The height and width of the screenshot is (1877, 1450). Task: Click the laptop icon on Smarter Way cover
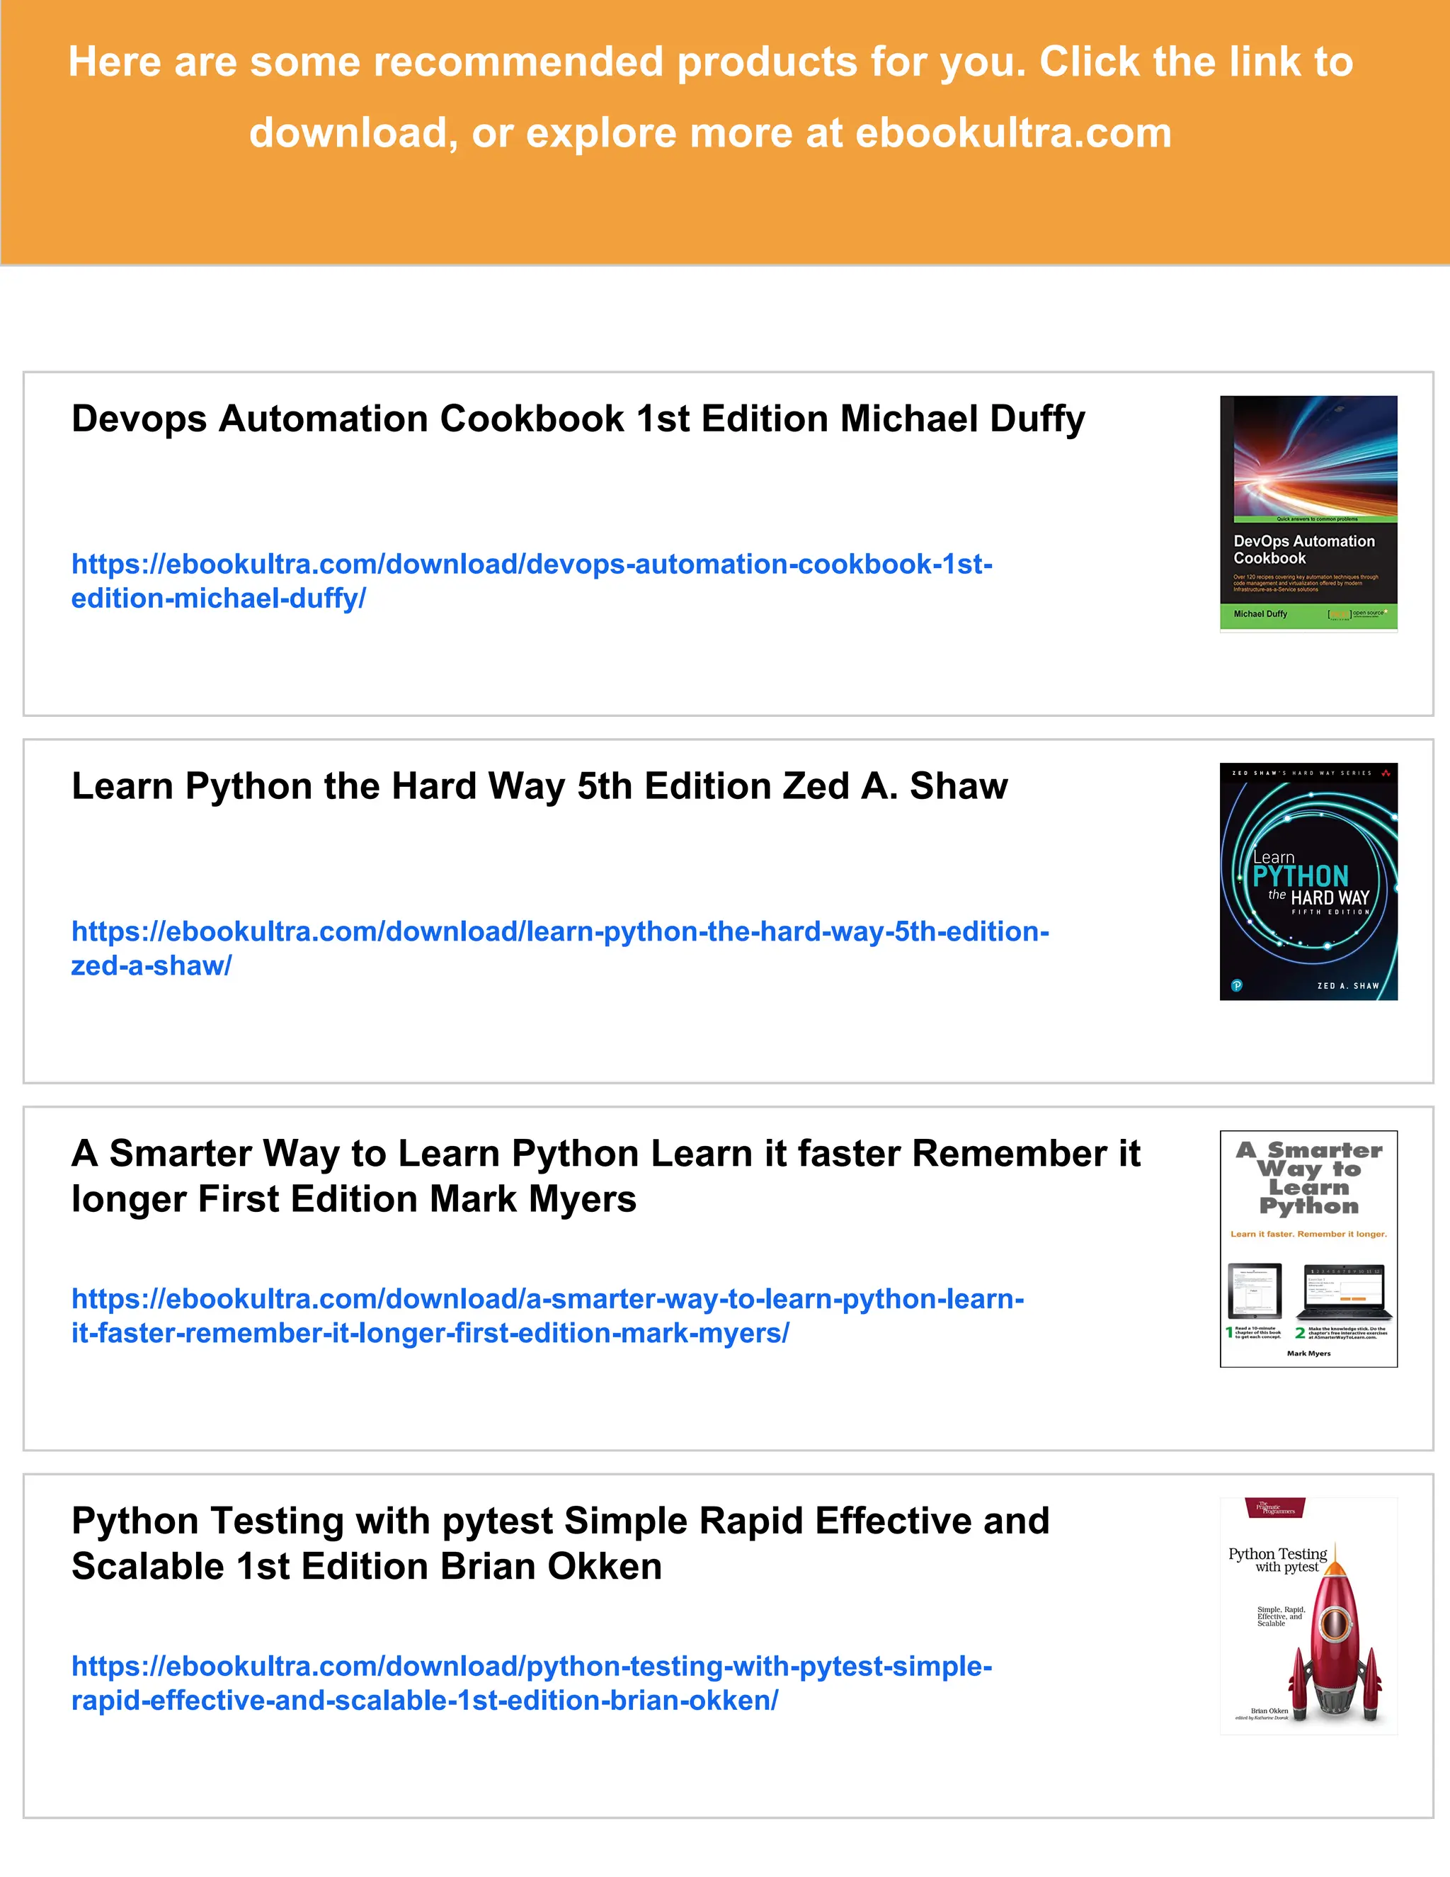(1344, 1292)
